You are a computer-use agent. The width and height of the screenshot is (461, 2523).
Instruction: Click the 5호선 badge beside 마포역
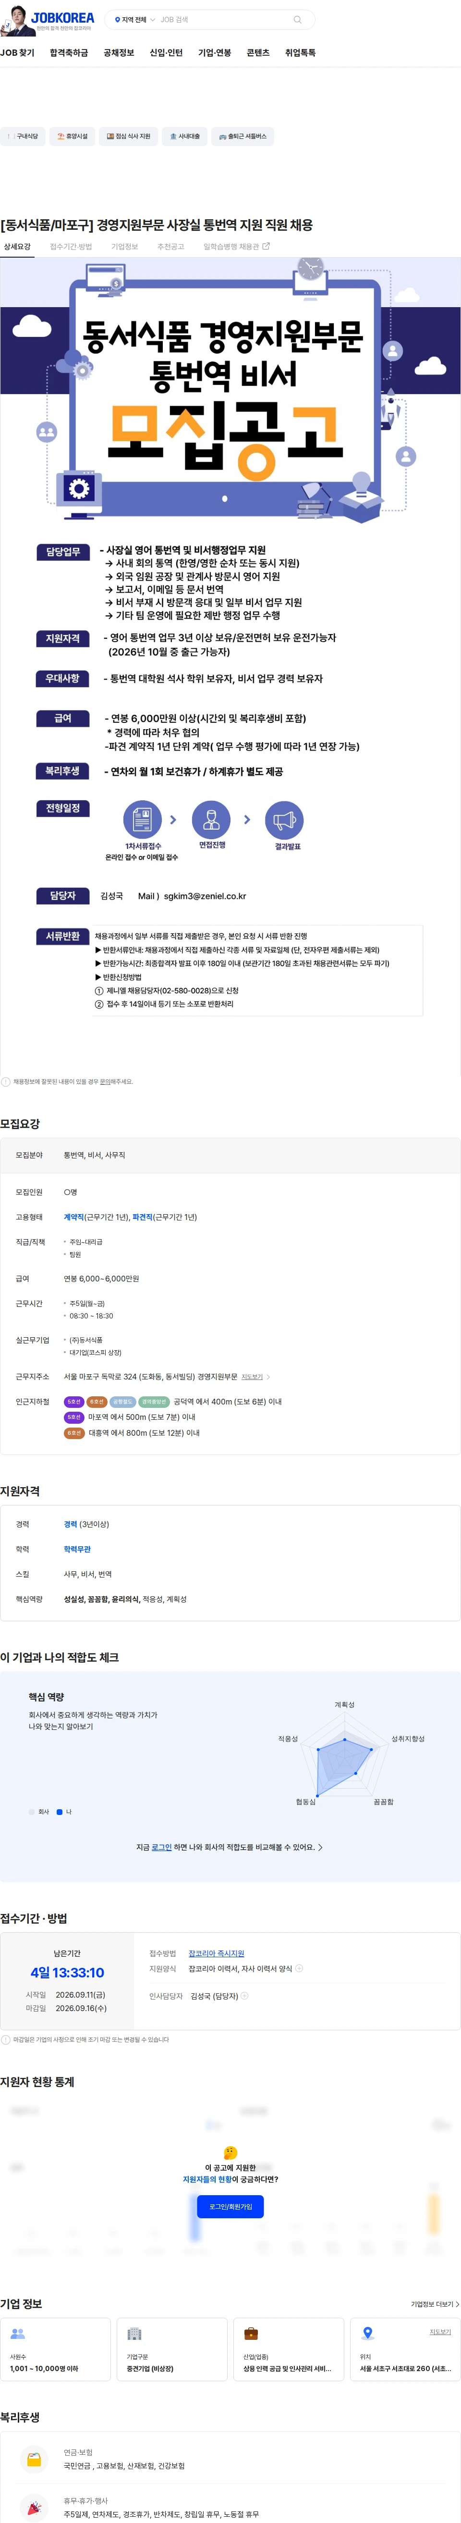click(x=74, y=1416)
